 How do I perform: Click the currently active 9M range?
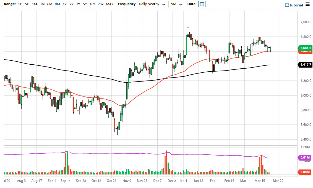57,4
